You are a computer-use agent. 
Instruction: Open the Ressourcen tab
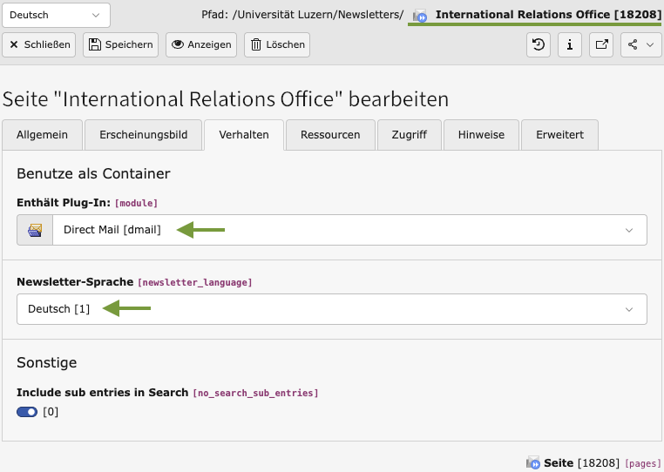point(330,135)
